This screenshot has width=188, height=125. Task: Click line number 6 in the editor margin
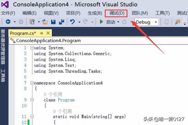[25, 77]
